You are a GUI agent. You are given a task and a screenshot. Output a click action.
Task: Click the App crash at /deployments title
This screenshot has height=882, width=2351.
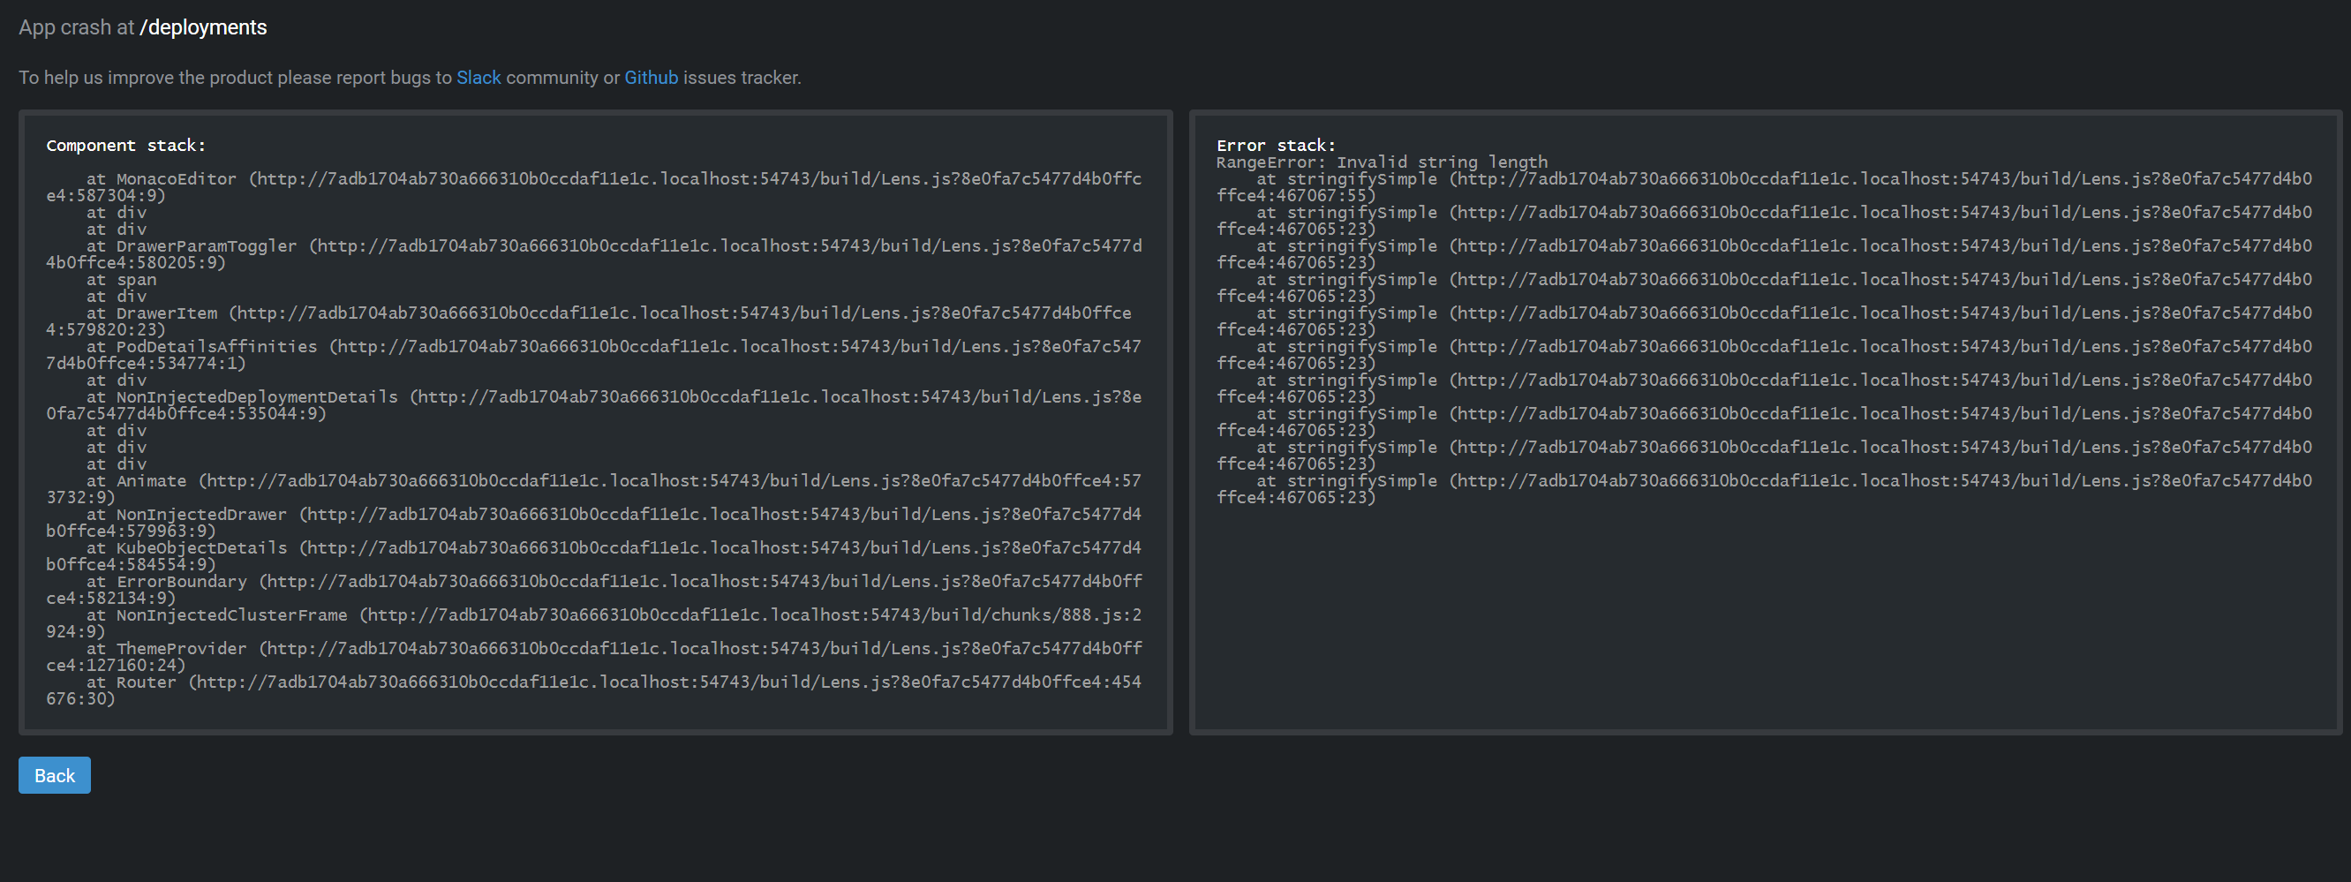coord(142,27)
